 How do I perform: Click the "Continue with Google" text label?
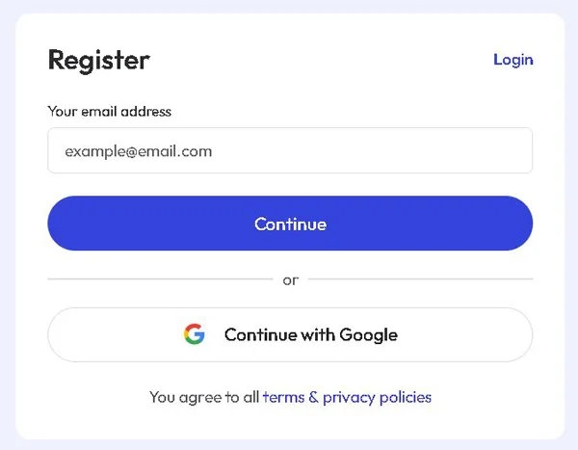click(311, 334)
